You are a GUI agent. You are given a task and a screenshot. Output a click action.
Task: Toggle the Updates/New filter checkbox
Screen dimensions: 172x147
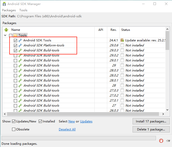[14, 121]
